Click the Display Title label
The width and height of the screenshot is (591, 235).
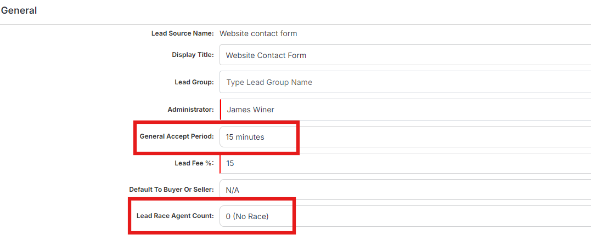coord(193,55)
